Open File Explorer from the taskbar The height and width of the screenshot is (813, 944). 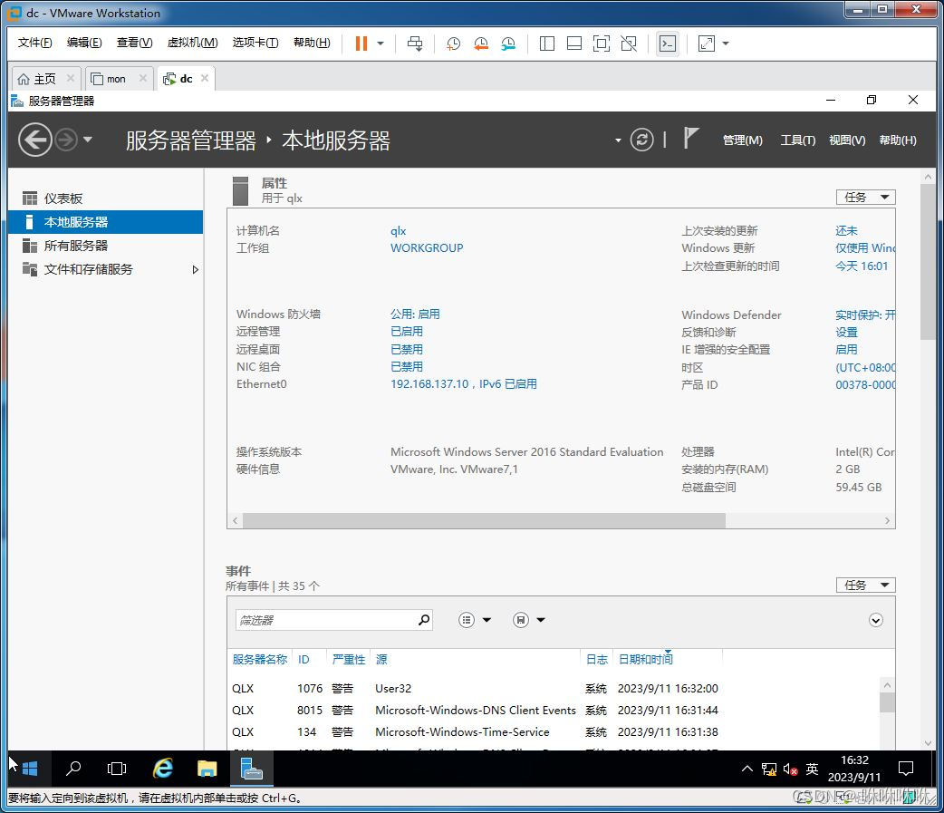[207, 769]
